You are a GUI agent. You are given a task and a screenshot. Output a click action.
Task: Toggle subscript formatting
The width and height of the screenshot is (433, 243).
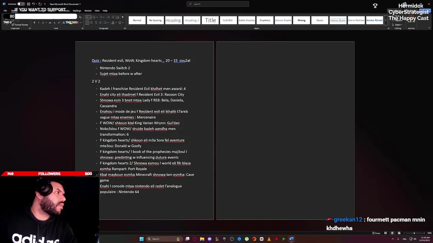point(54,23)
